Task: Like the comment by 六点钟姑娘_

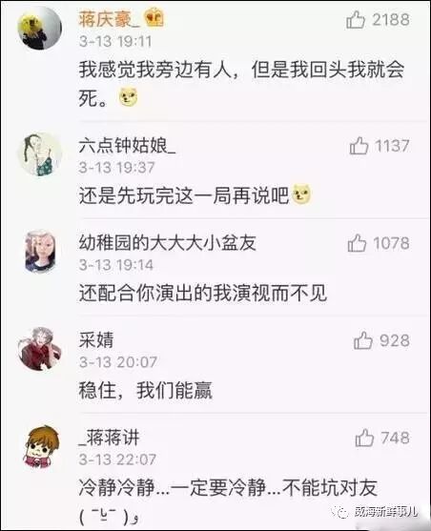Action: click(x=359, y=146)
